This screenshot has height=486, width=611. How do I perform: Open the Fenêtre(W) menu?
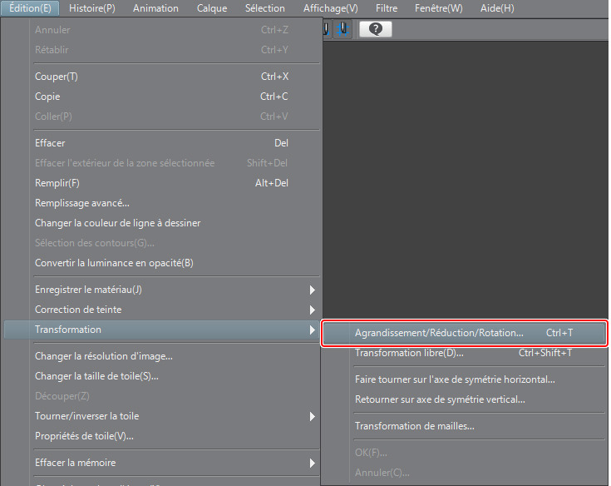point(438,8)
